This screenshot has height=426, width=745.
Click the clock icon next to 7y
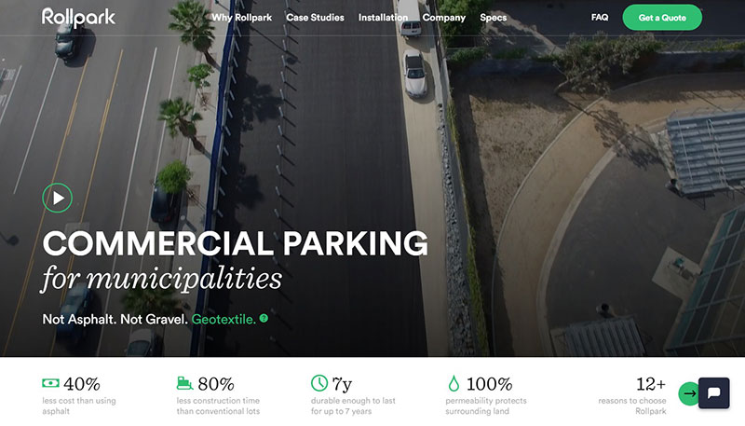click(x=319, y=383)
